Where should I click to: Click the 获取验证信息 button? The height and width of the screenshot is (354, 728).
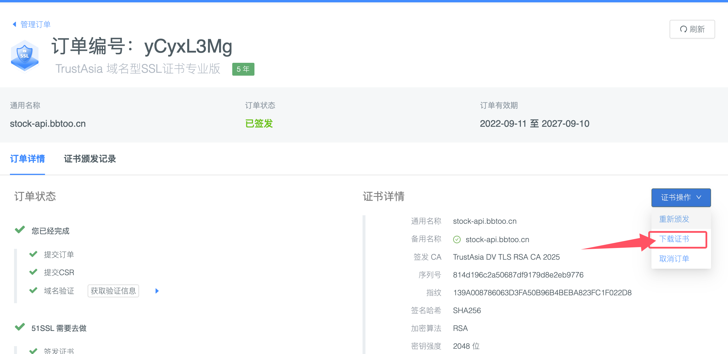pyautogui.click(x=113, y=291)
